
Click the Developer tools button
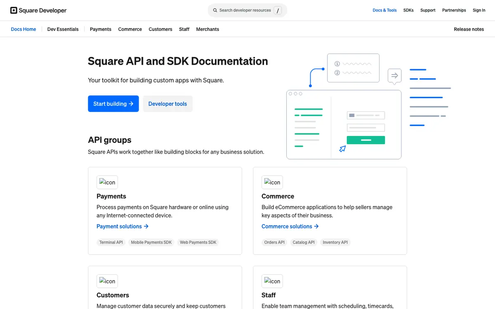(168, 104)
